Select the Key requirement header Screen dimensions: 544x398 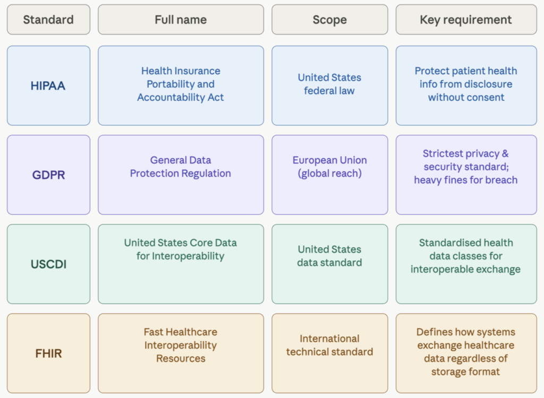[466, 20]
